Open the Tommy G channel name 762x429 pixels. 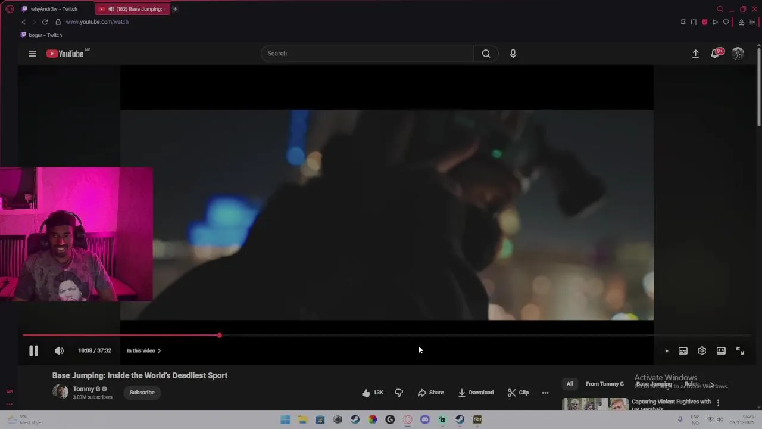[86, 389]
